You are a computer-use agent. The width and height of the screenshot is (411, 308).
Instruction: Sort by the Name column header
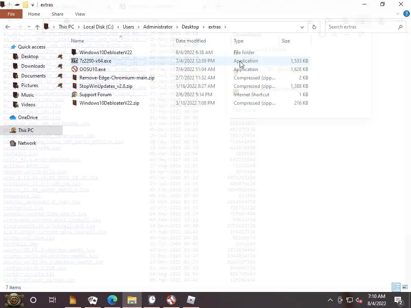(x=77, y=41)
